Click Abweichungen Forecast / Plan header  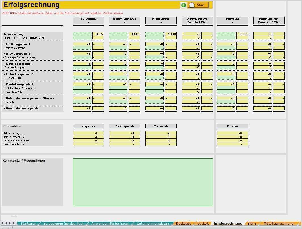269,20
